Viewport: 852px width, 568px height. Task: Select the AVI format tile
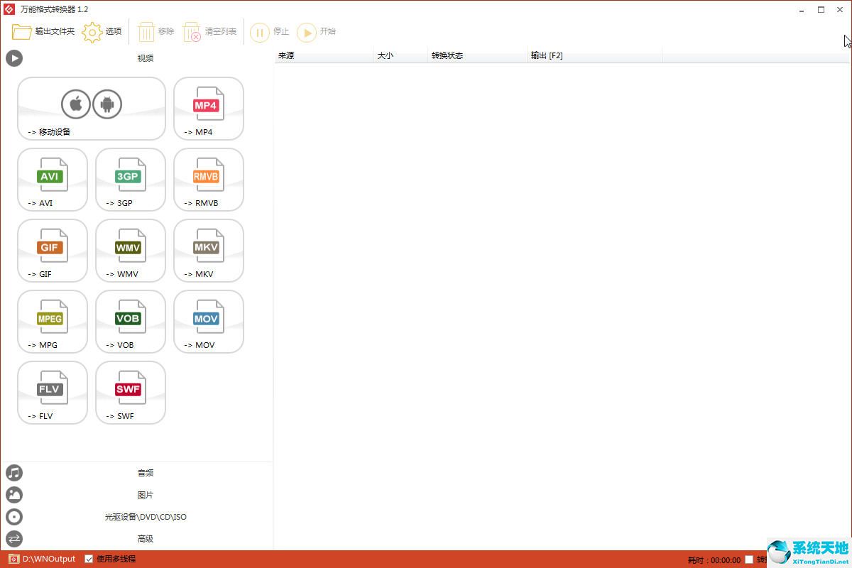pos(53,180)
